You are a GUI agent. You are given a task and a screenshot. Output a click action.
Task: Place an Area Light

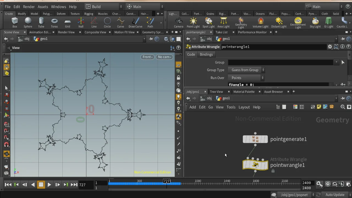pos(223,23)
